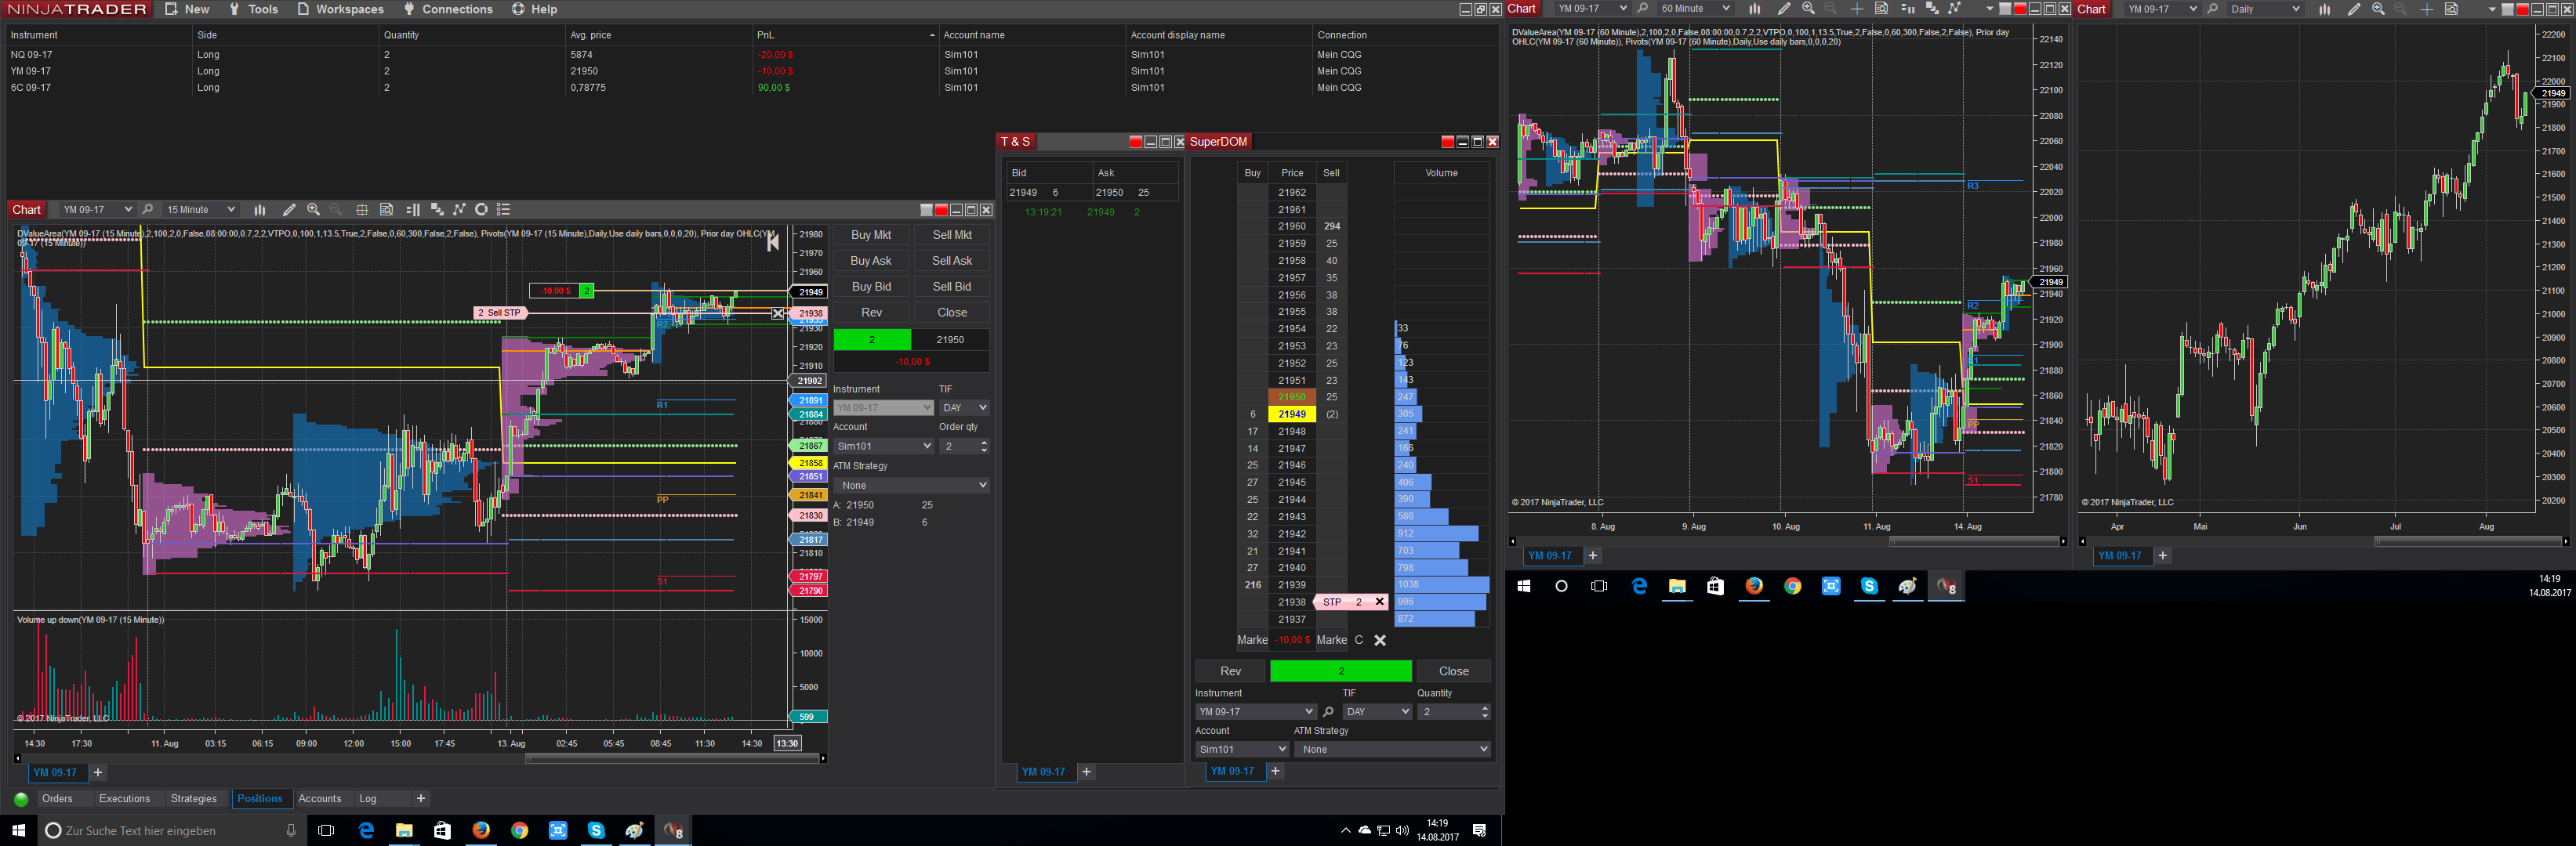
Task: Click Sell Bid in Chart Trader
Action: (x=952, y=287)
